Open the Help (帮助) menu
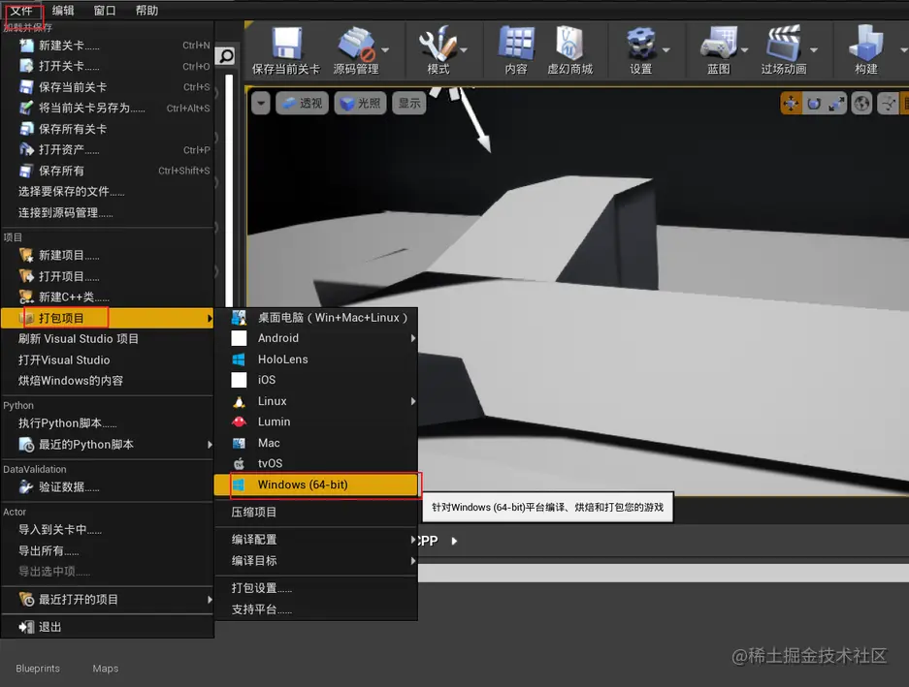The image size is (909, 687). tap(146, 11)
